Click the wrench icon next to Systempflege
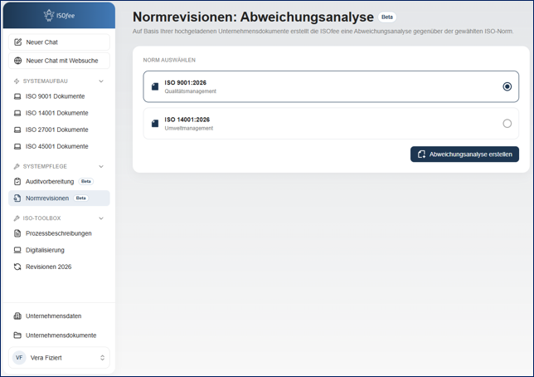The image size is (534, 377). [17, 166]
